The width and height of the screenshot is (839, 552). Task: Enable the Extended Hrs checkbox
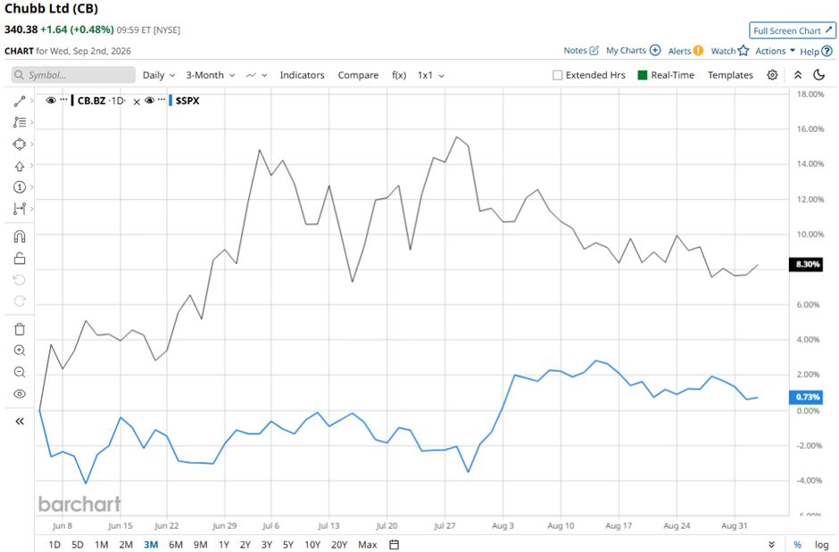point(558,75)
